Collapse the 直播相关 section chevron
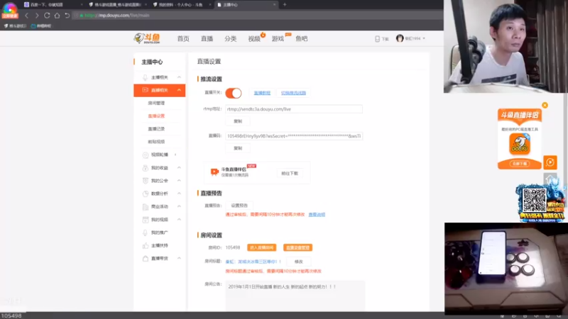Image resolution: width=568 pixels, height=319 pixels. point(179,90)
